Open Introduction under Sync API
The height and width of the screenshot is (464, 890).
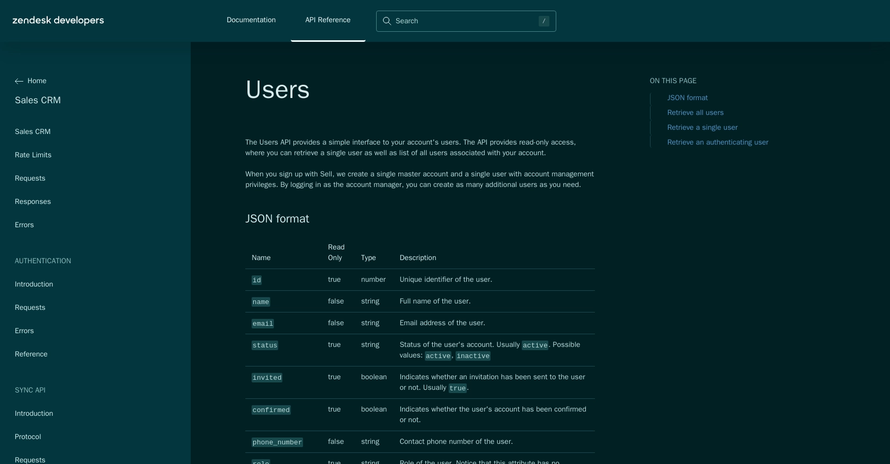34,414
